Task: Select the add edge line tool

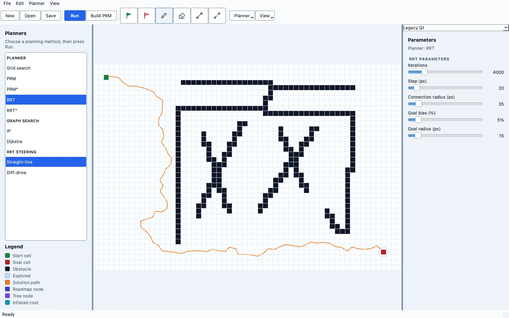Action: [199, 16]
